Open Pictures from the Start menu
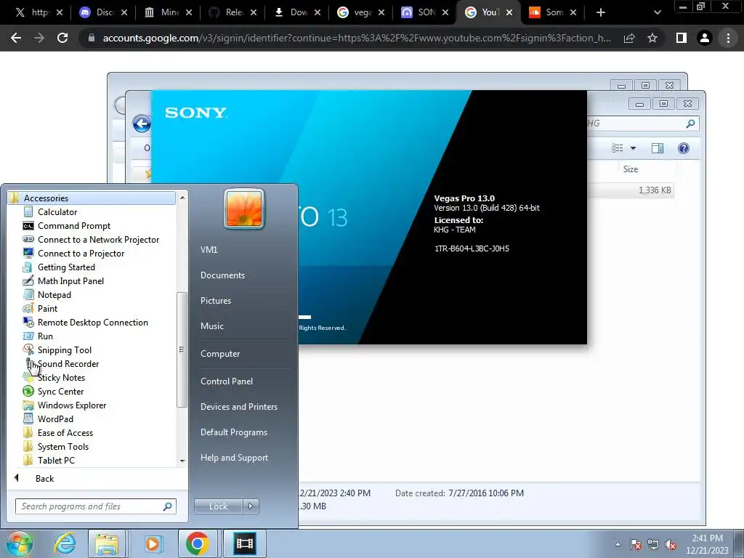Viewport: 744px width, 558px height. point(215,301)
